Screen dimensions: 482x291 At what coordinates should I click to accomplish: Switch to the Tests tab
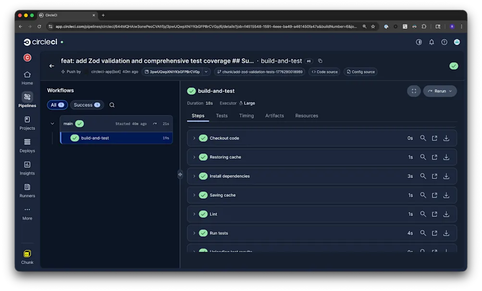coord(222,115)
